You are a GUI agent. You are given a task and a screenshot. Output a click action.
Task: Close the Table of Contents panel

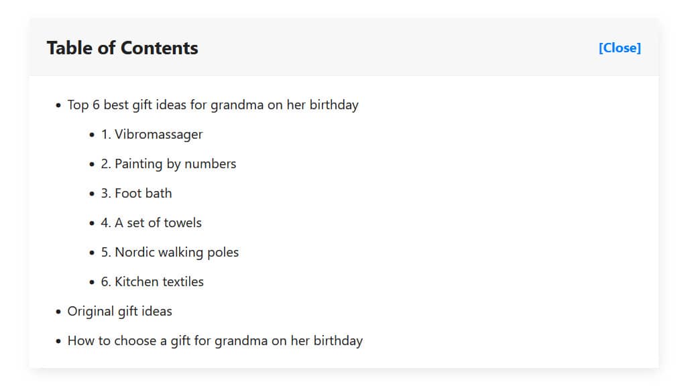(620, 48)
